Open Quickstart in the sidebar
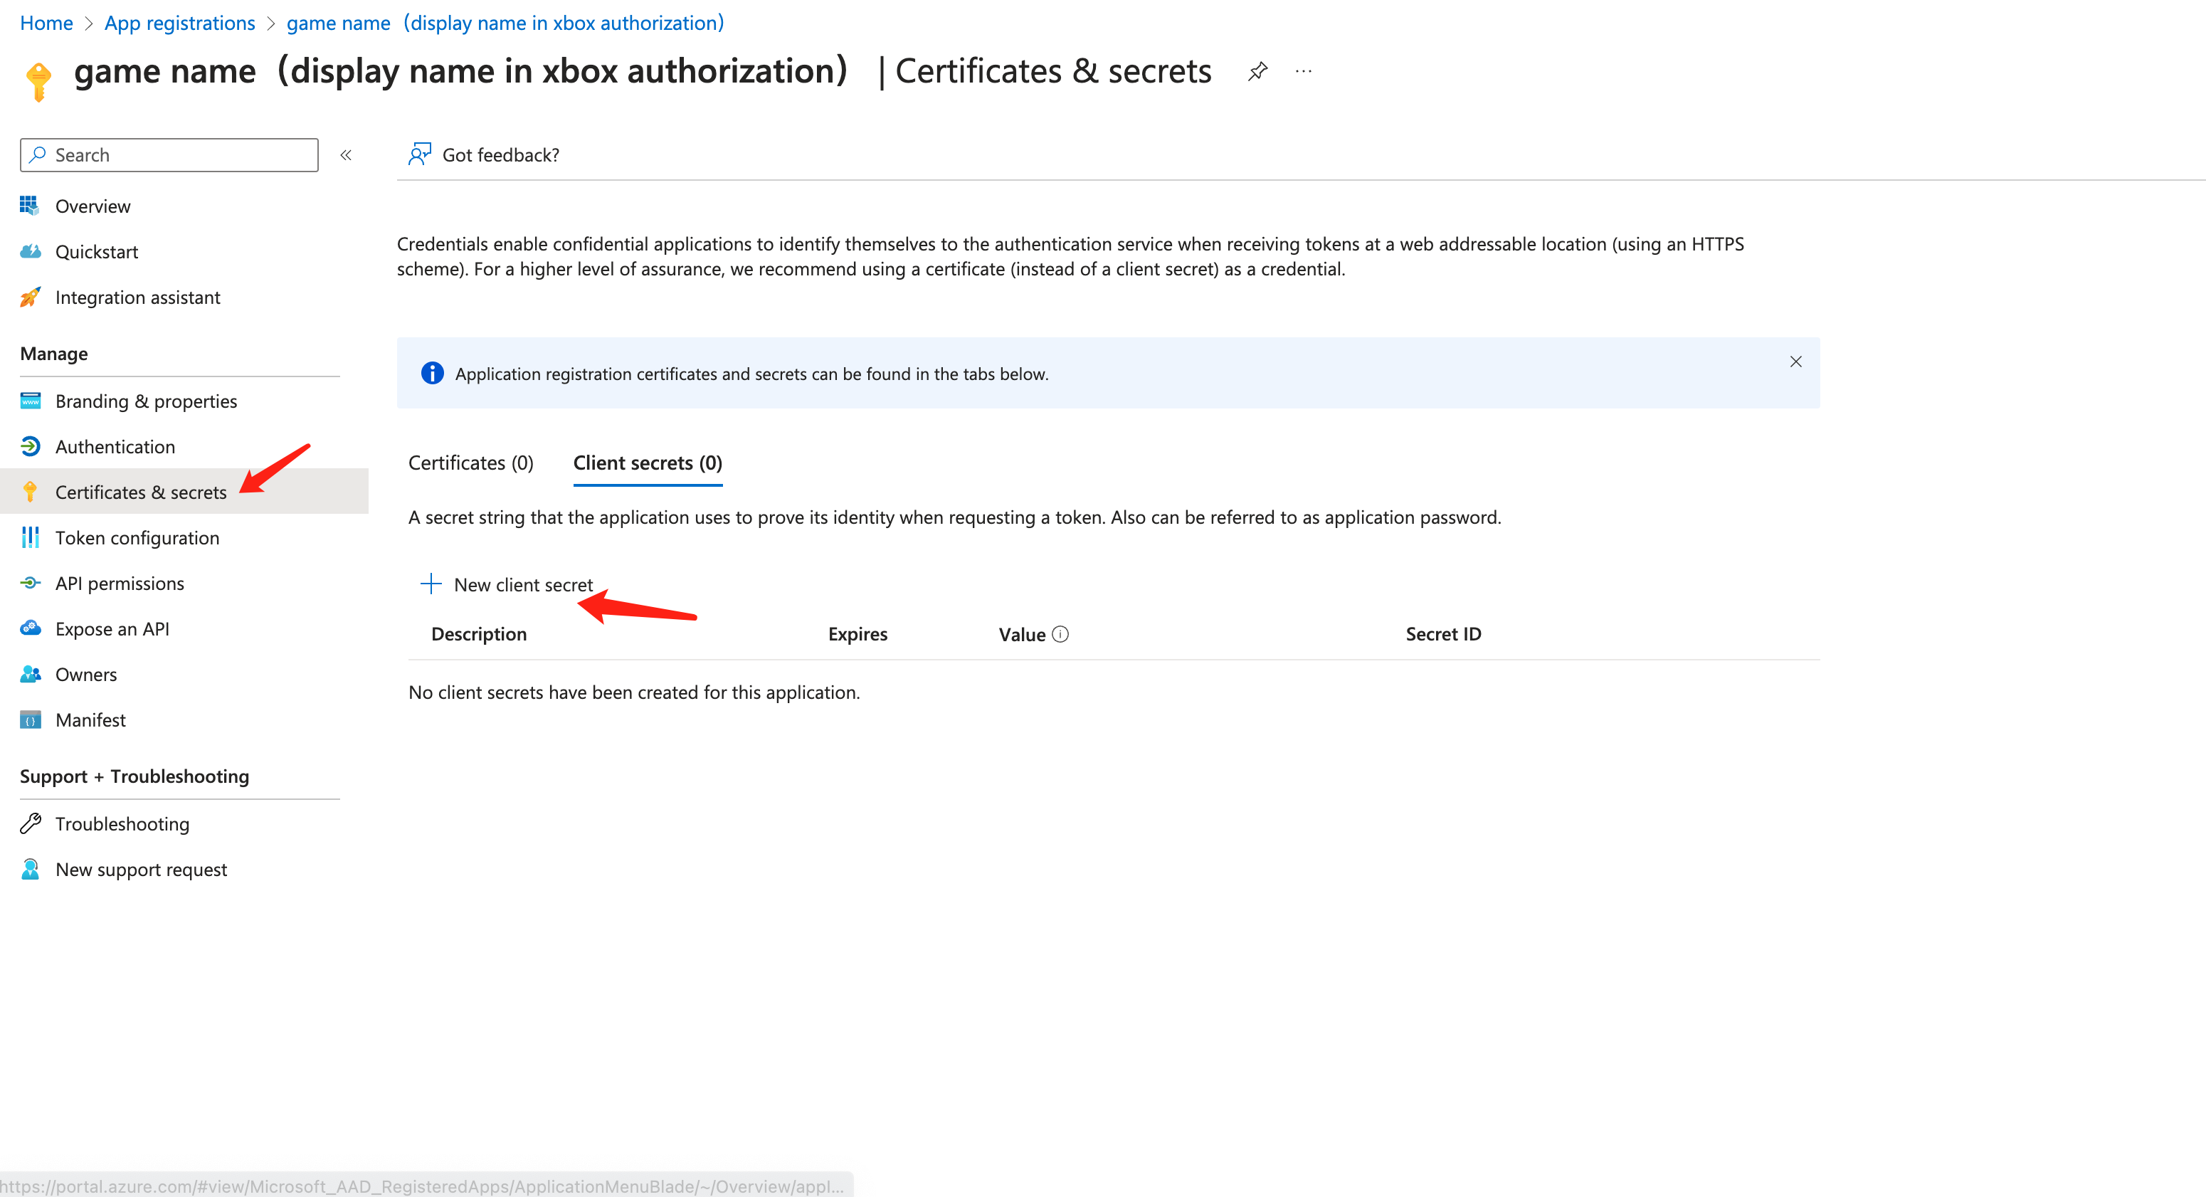The width and height of the screenshot is (2206, 1197). 96,252
